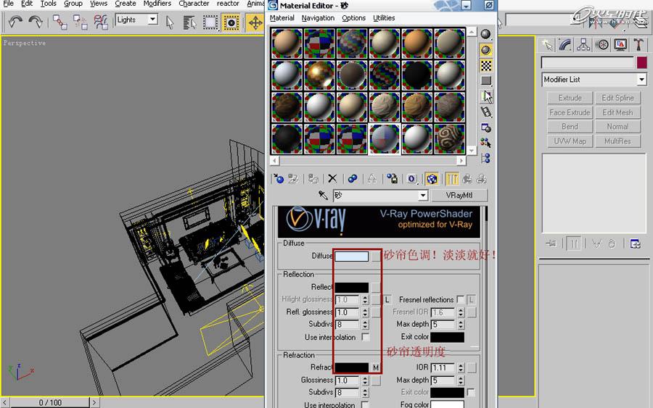Open the Views menu in main menu bar
653x408 pixels.
99,4
